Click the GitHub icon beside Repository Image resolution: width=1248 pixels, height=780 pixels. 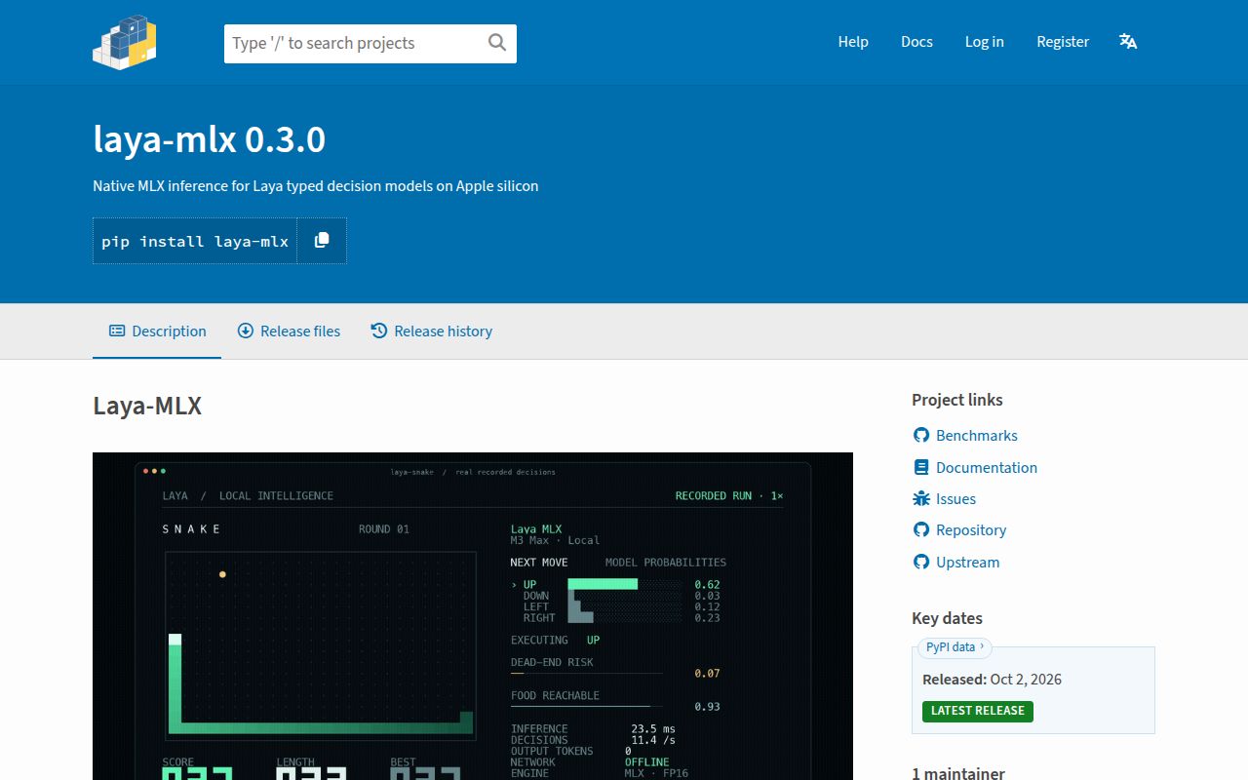[x=921, y=530]
